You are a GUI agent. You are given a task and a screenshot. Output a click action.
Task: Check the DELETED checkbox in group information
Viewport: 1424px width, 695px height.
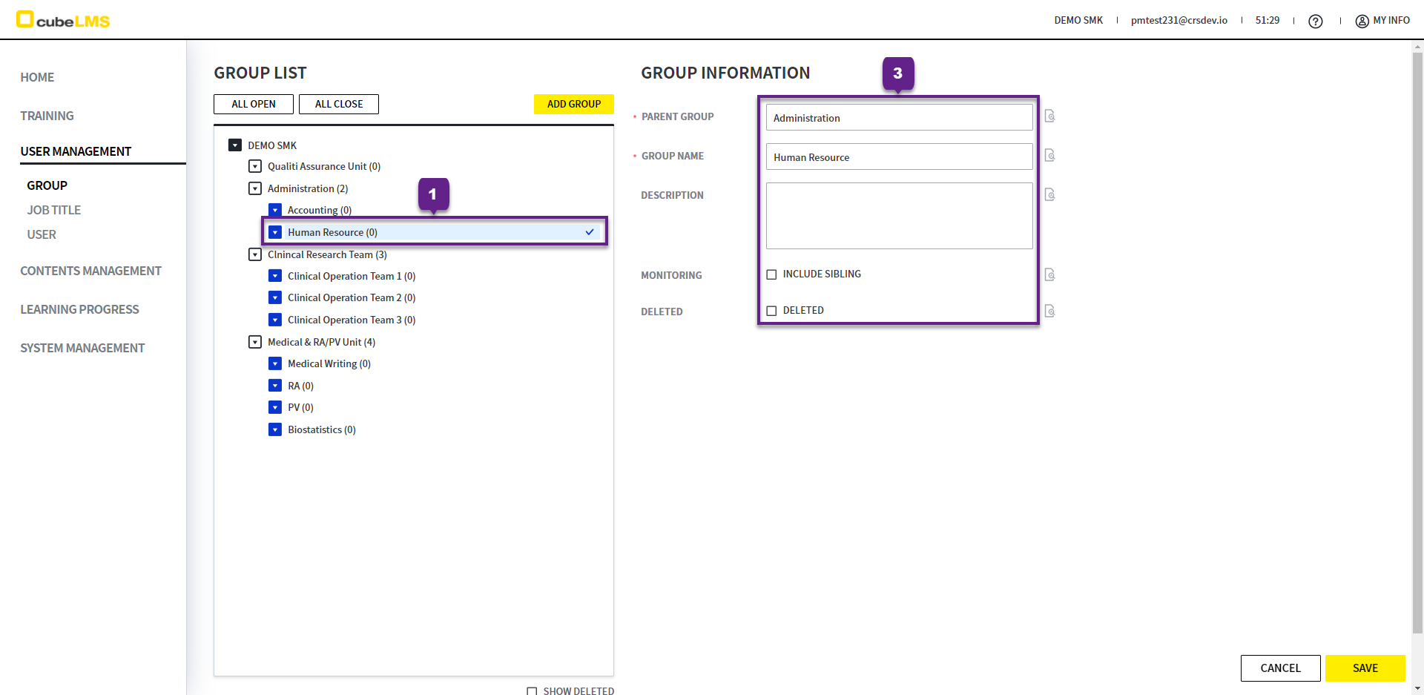(x=771, y=311)
